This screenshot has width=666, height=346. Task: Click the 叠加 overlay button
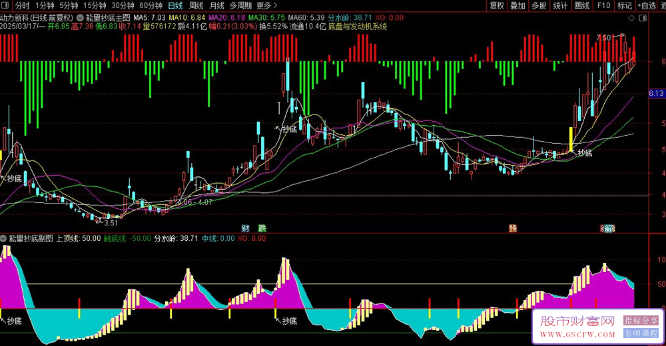tap(517, 5)
